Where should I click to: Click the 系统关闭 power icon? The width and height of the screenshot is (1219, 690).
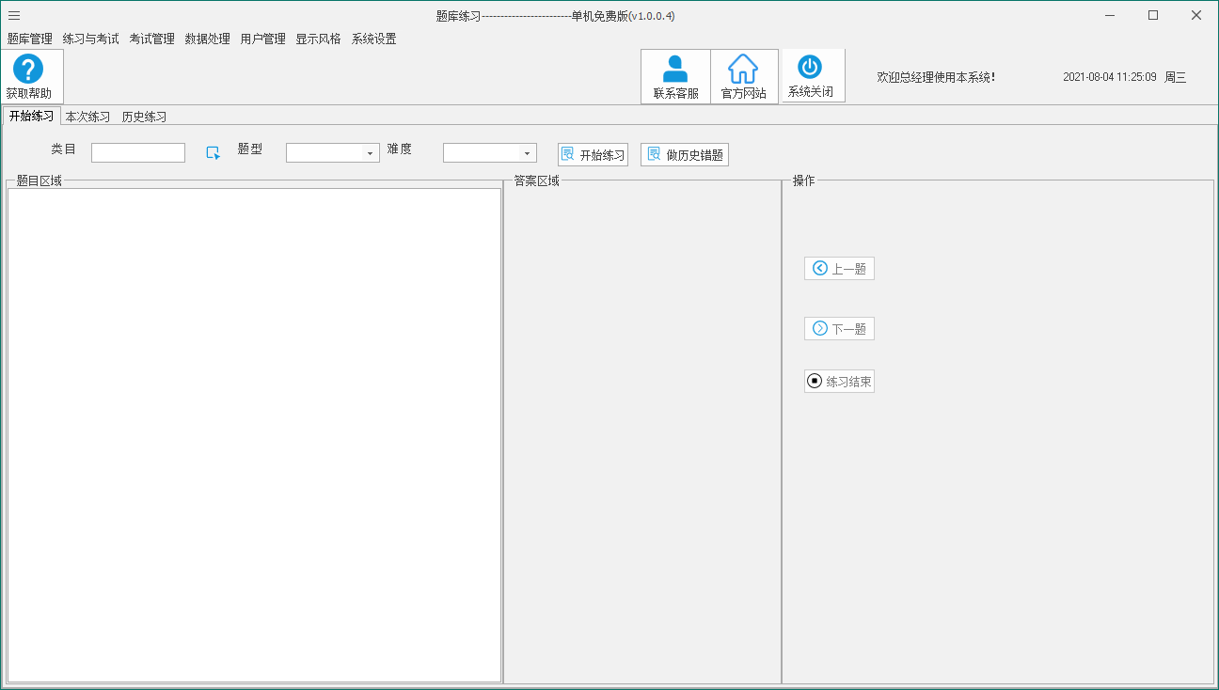click(810, 67)
